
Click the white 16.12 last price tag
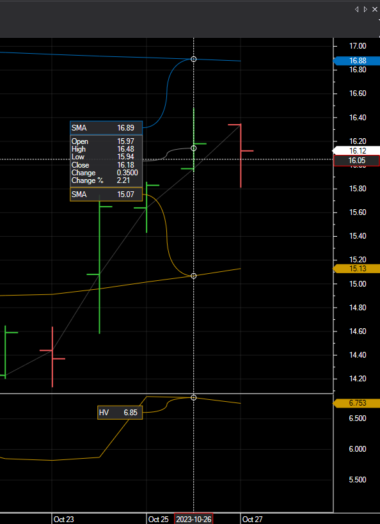tap(356, 151)
